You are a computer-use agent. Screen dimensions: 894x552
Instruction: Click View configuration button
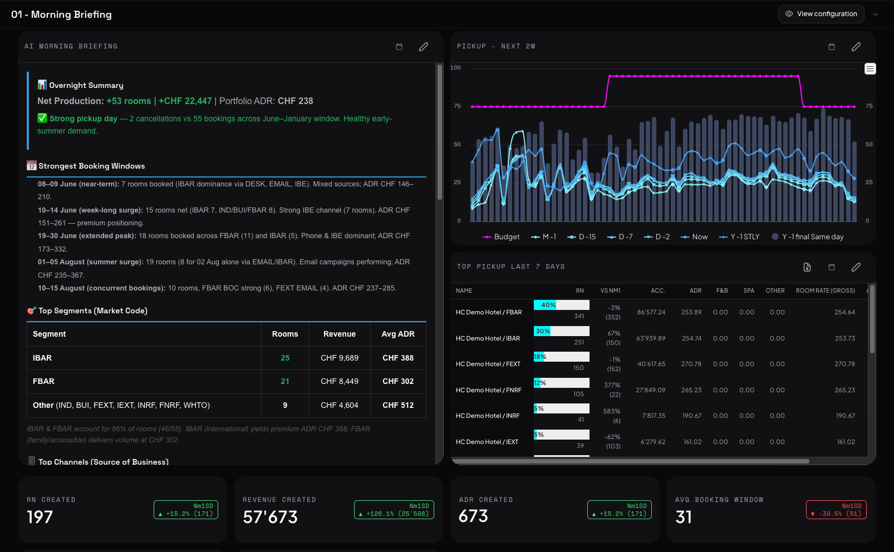(821, 14)
